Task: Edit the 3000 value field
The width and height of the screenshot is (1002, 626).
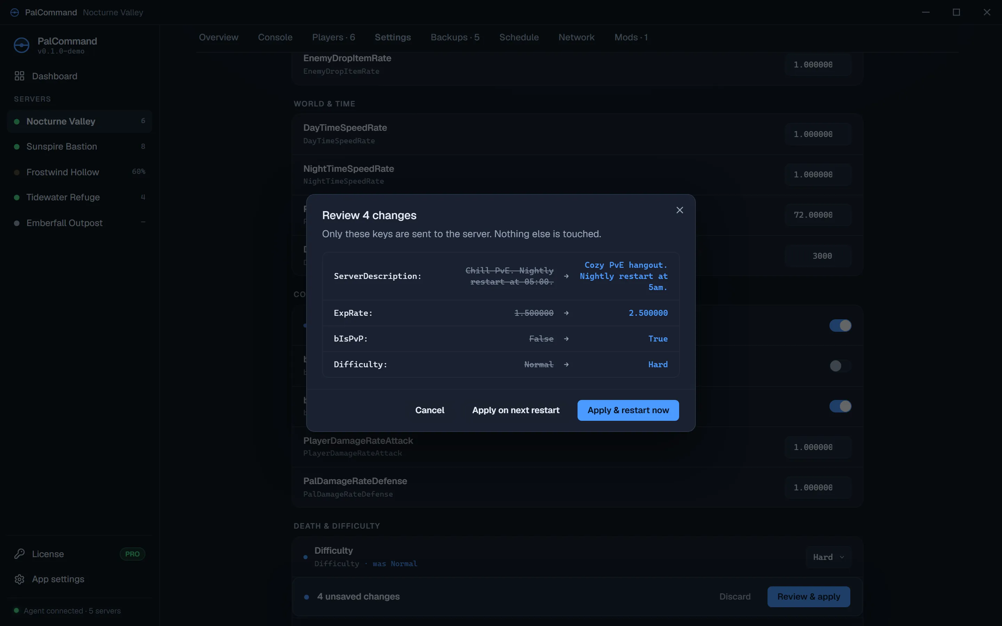Action: (818, 256)
